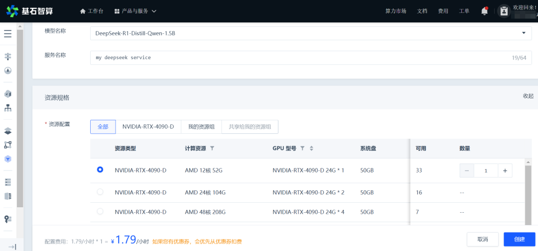Go to 工作台 home
Viewport: 538px width, 251px height.
tap(91, 11)
